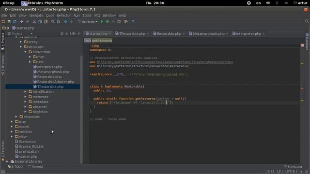Click the navigate Forward arrow icon
This screenshot has height=174, width=310.
click(71, 21)
